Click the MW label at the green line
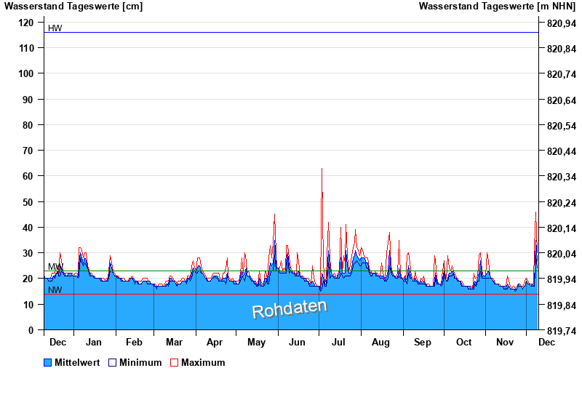 pyautogui.click(x=55, y=267)
